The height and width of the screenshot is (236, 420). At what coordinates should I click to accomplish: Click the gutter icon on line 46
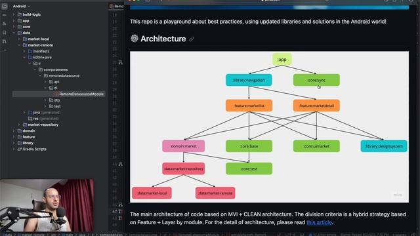tap(121, 205)
